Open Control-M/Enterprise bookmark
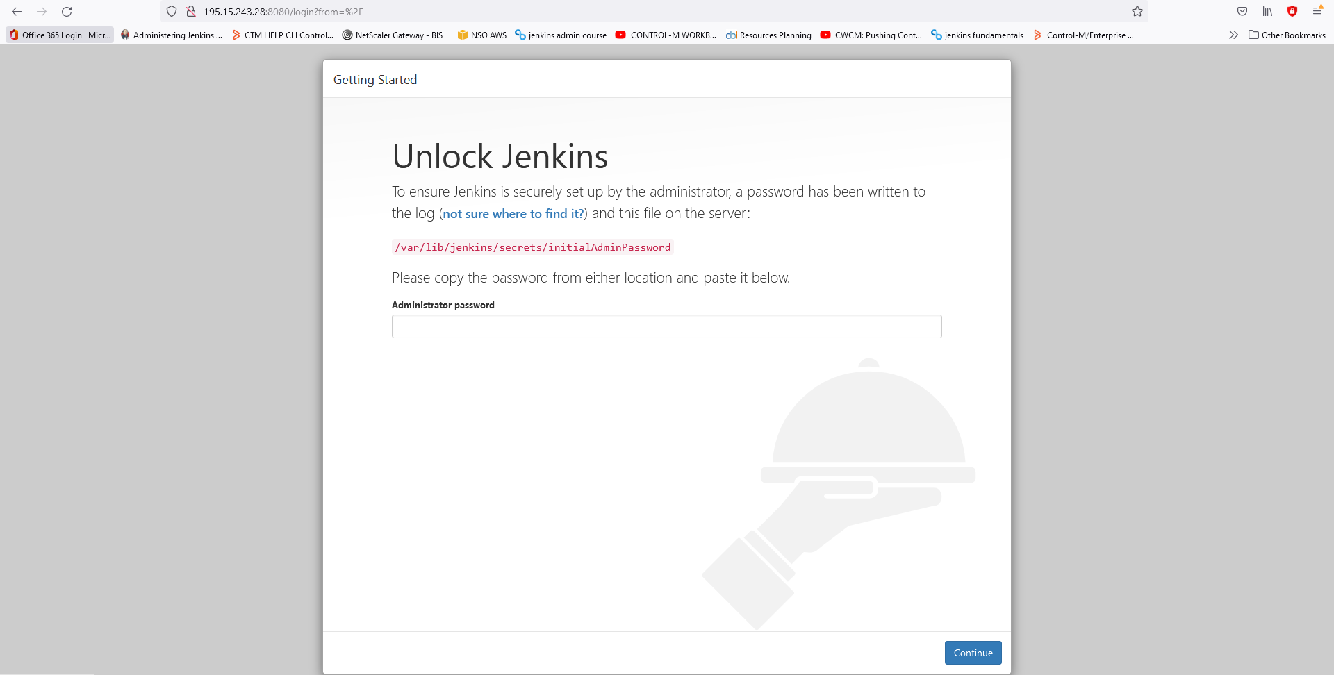The width and height of the screenshot is (1334, 675). tap(1084, 35)
